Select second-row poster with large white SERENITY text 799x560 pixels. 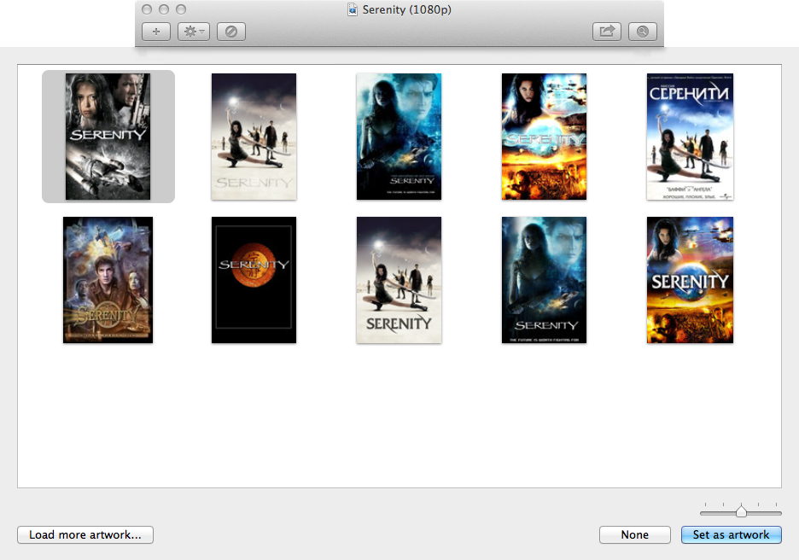pos(690,280)
